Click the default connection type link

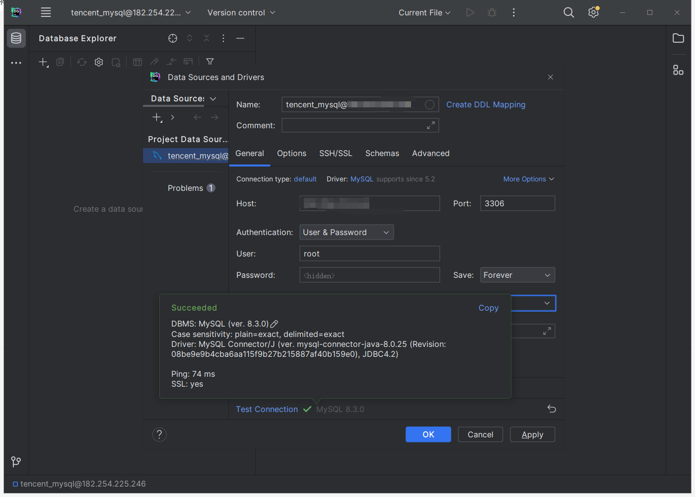point(305,179)
